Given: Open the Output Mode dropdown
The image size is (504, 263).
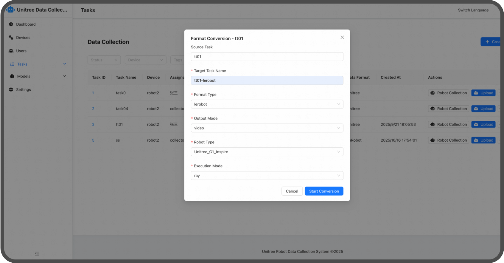Looking at the screenshot, I should coord(267,128).
